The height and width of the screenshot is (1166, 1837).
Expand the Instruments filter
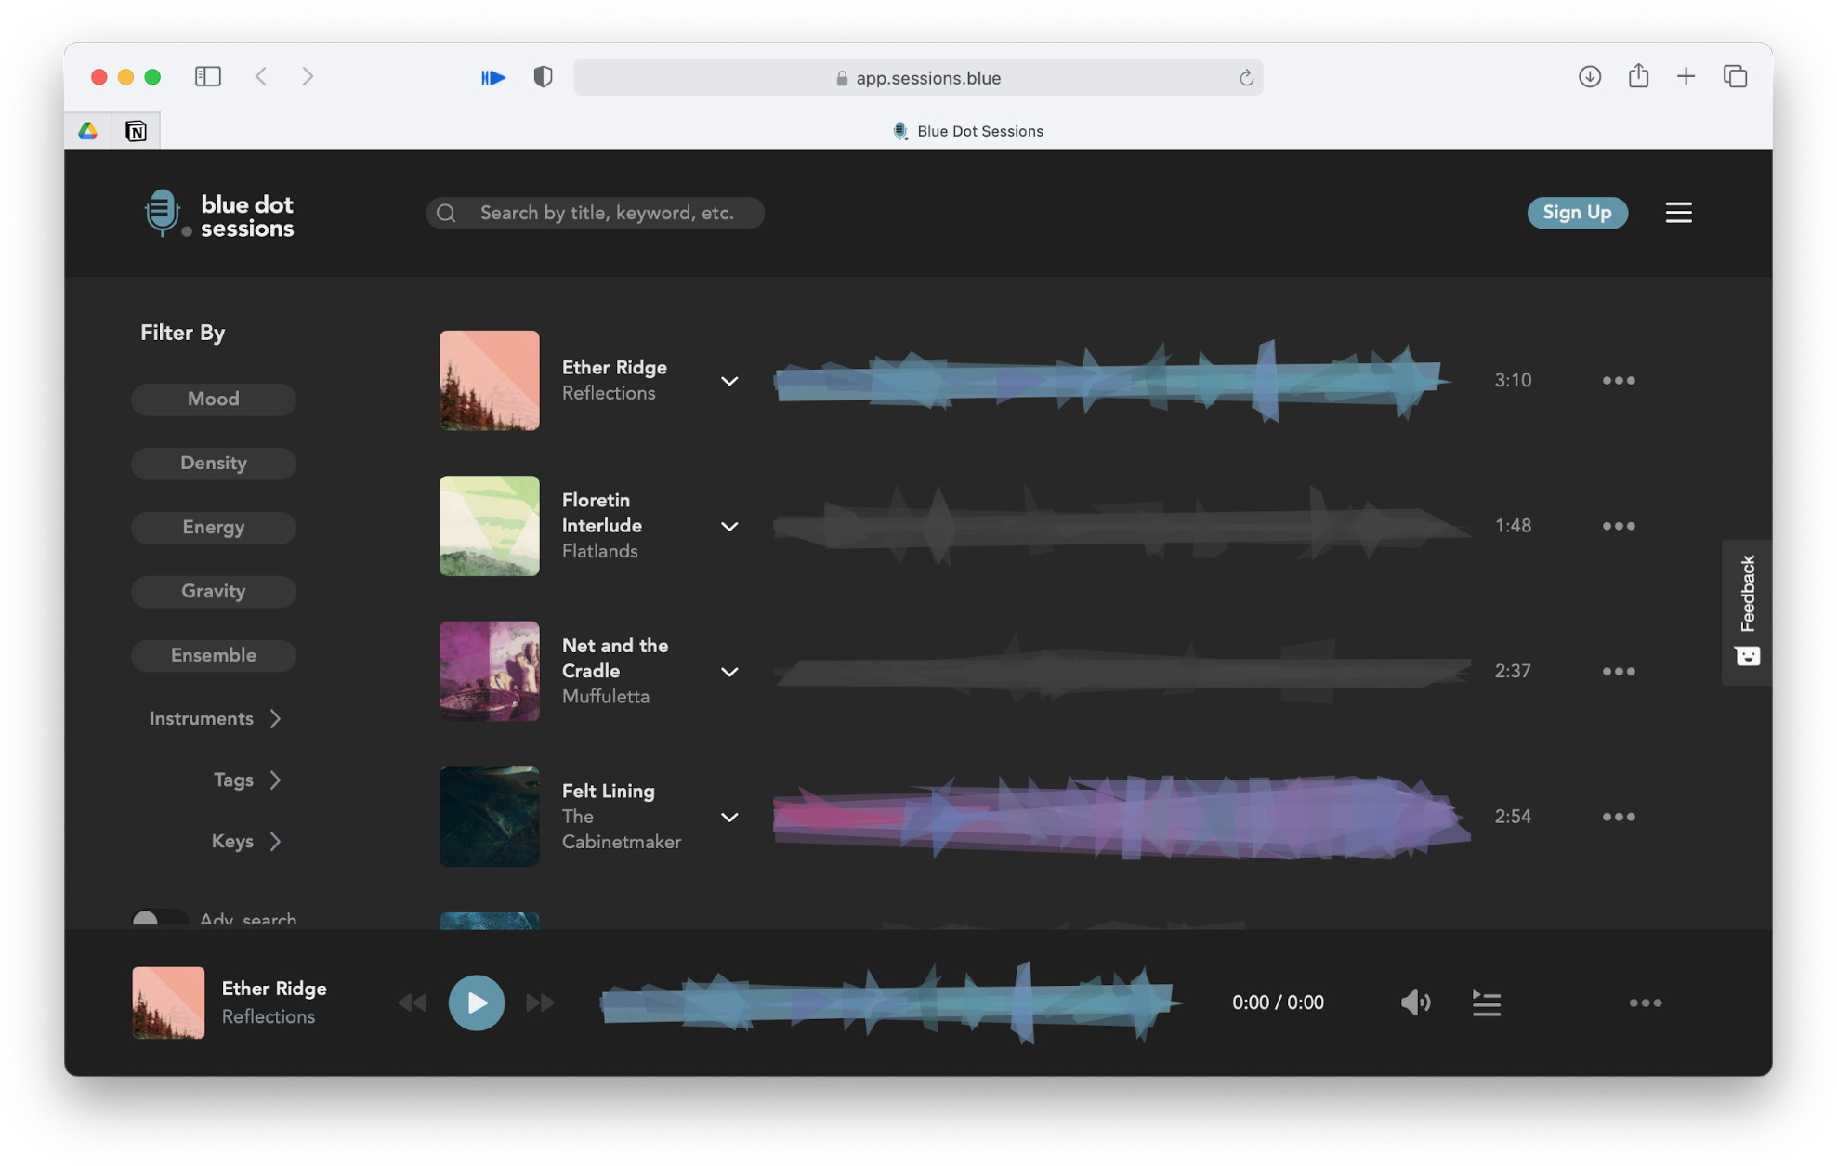tap(215, 718)
